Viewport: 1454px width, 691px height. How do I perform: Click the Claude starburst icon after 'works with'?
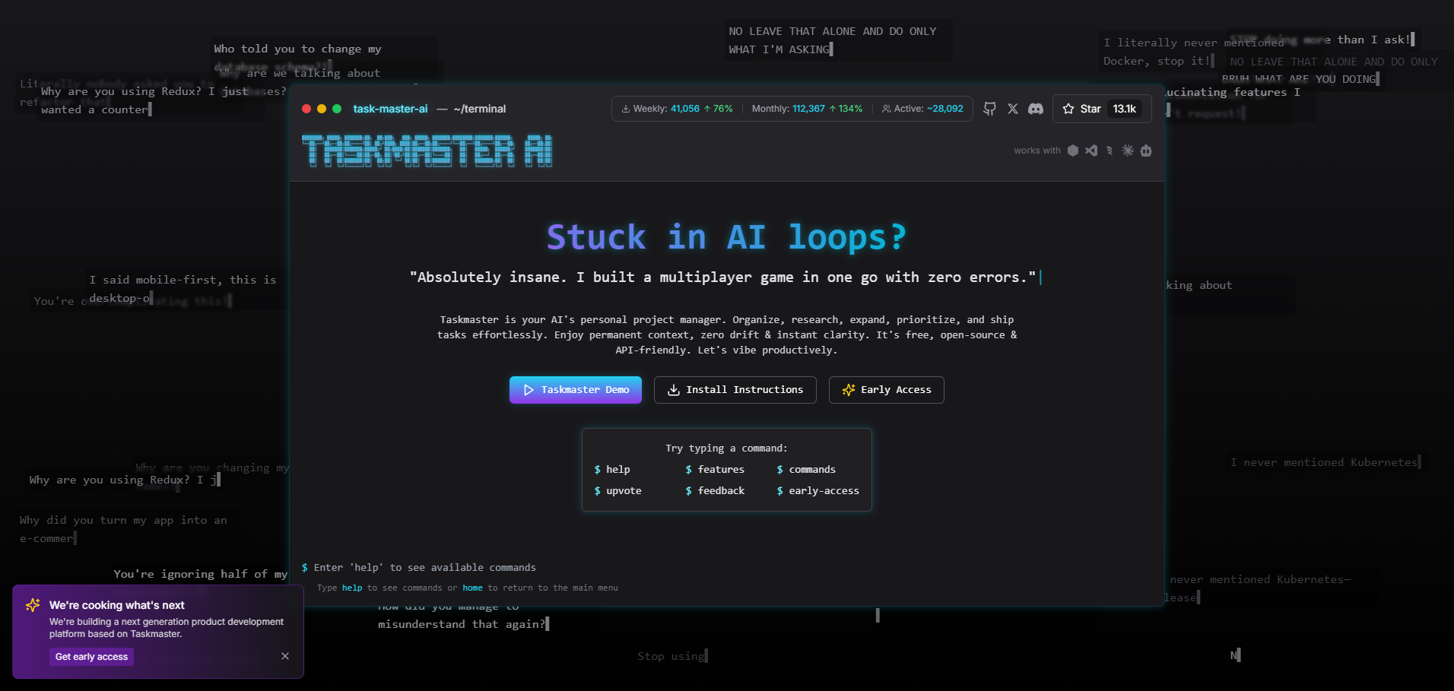click(1128, 151)
